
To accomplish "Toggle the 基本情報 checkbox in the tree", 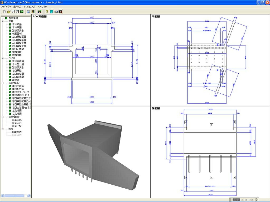I will pos(6,18).
